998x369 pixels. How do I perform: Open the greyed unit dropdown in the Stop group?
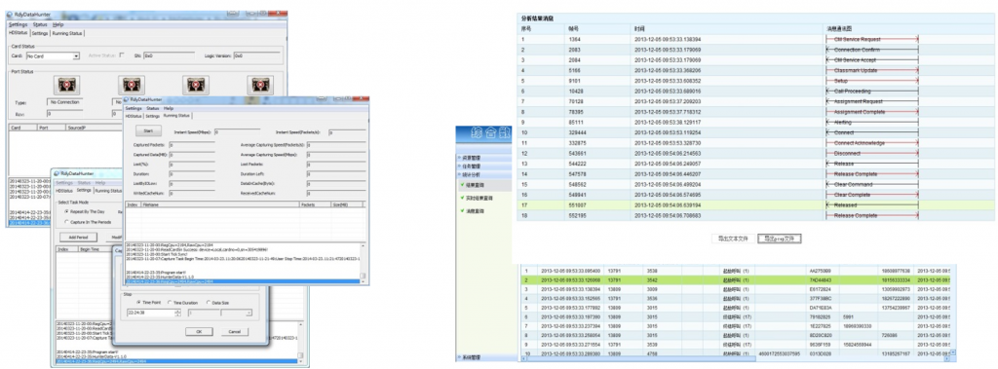point(236,313)
